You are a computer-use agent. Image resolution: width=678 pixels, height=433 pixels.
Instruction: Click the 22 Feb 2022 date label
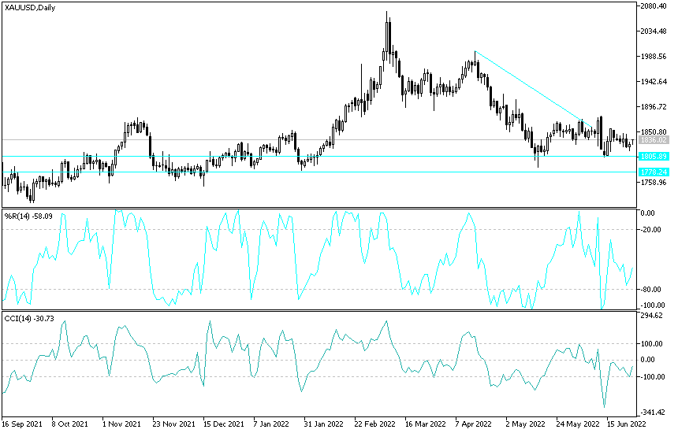[x=375, y=424]
